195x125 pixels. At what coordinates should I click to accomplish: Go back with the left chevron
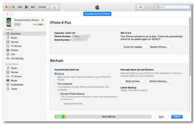click(8, 14)
